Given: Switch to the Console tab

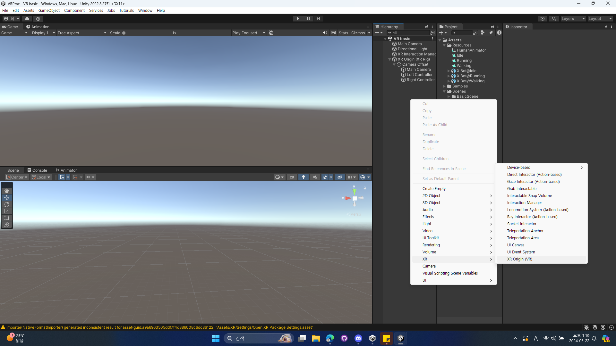Looking at the screenshot, I should (x=37, y=170).
